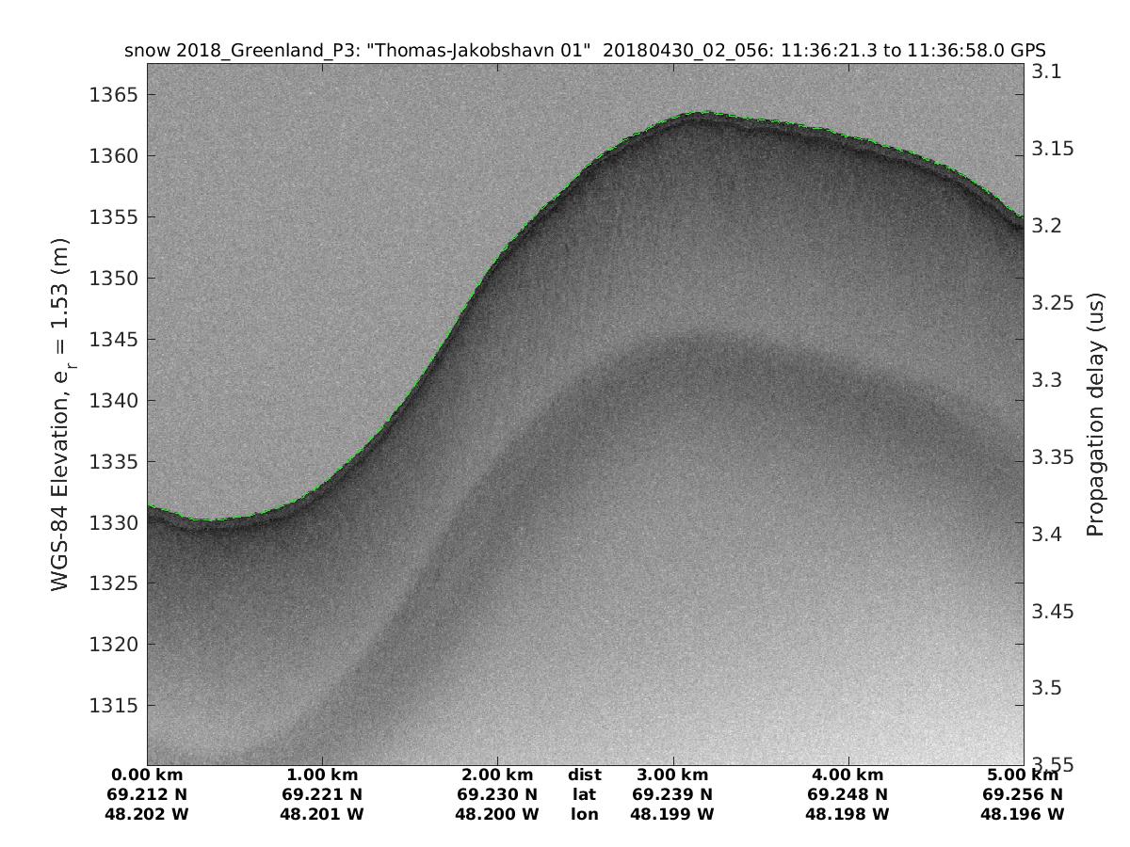Click the 'dist' legend label
1130x847 pixels.
pyautogui.click(x=584, y=775)
